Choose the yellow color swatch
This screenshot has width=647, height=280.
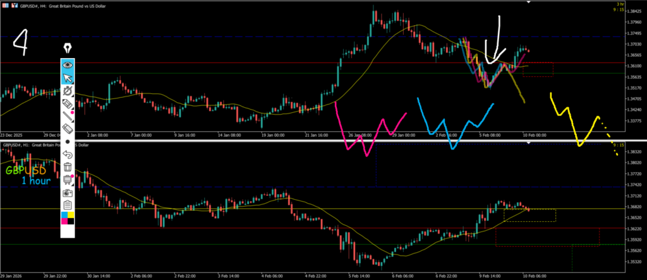[71, 215]
